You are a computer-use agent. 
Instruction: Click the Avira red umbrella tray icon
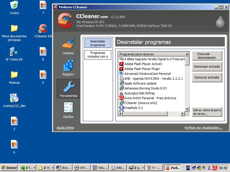tap(215, 168)
